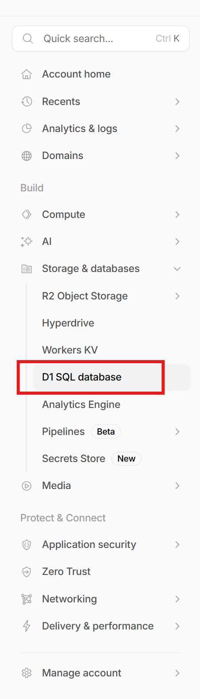Viewport: 200px width, 699px height.
Task: Click the Recents clock icon
Action: click(27, 101)
